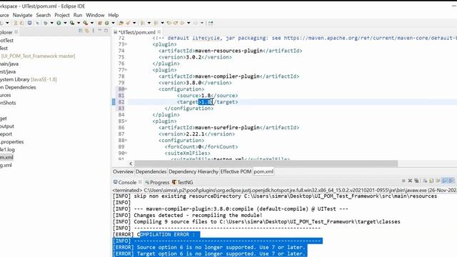Click the External Tools toolbar icon

(x=86, y=23)
